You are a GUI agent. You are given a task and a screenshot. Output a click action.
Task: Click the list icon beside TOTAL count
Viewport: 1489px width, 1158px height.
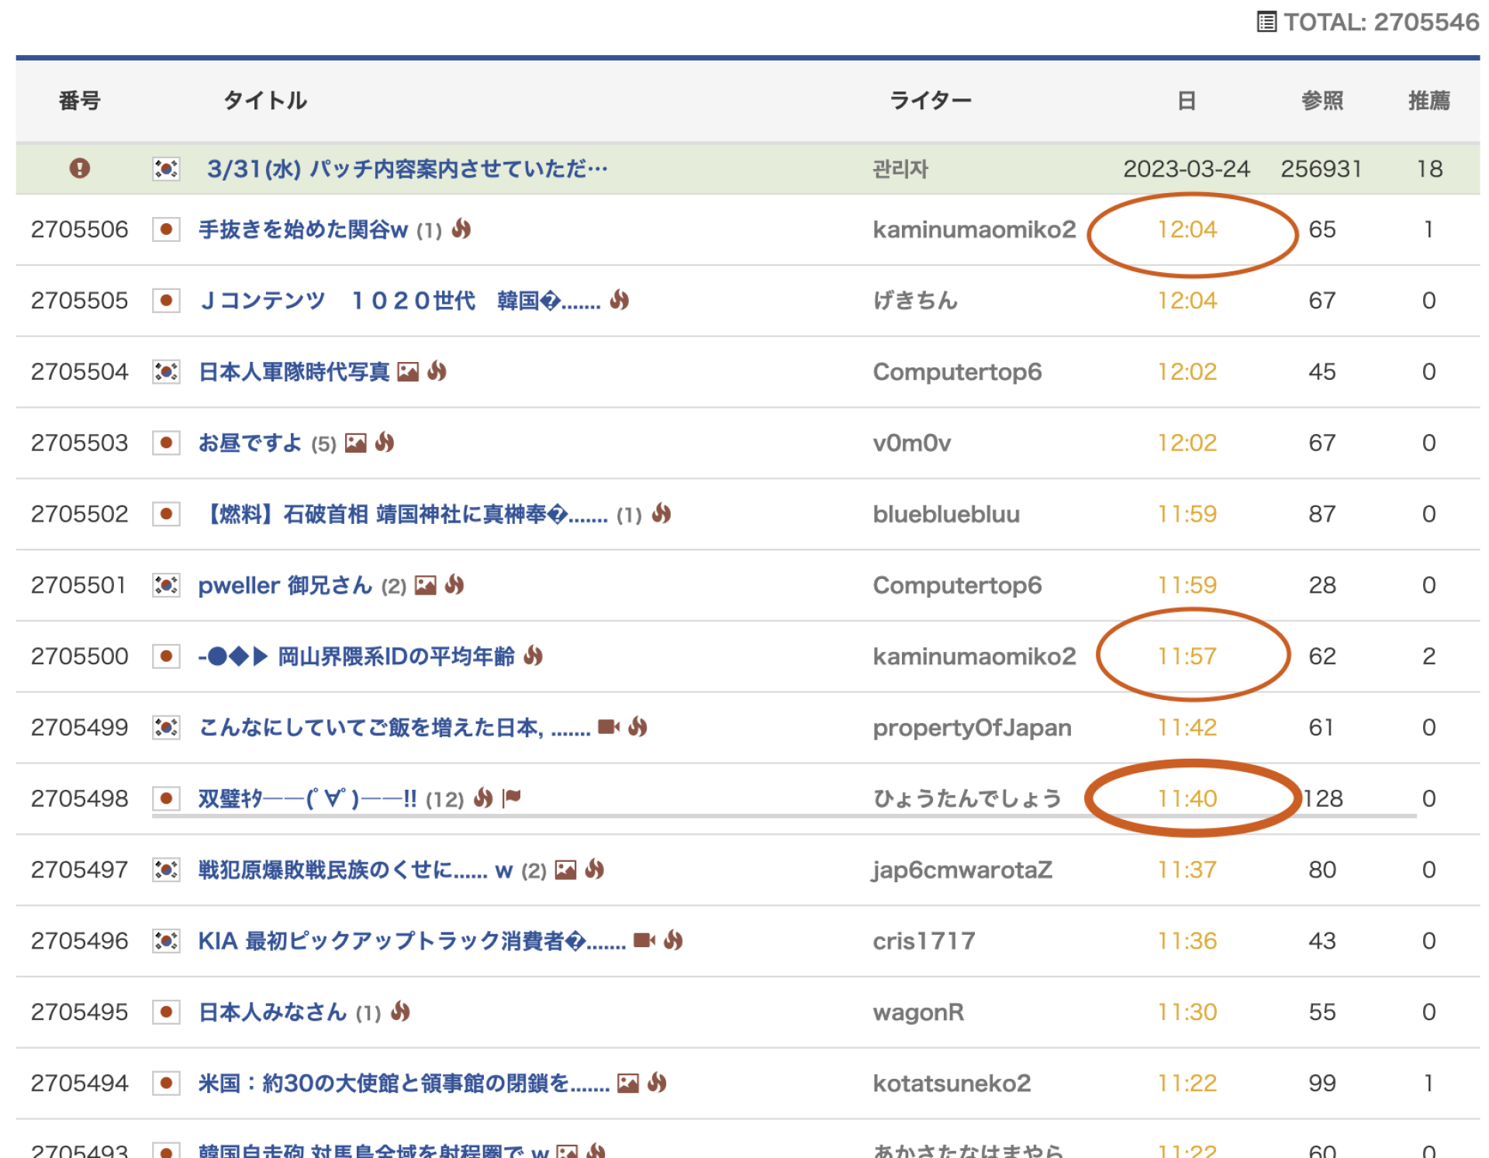[1266, 22]
